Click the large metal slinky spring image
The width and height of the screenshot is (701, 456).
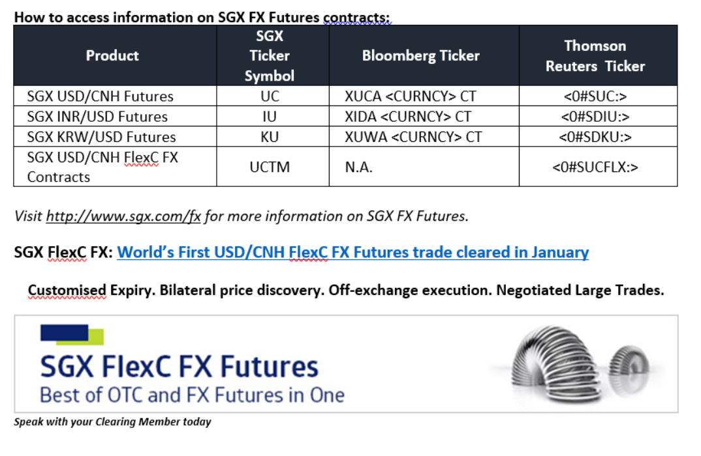pos(554,363)
